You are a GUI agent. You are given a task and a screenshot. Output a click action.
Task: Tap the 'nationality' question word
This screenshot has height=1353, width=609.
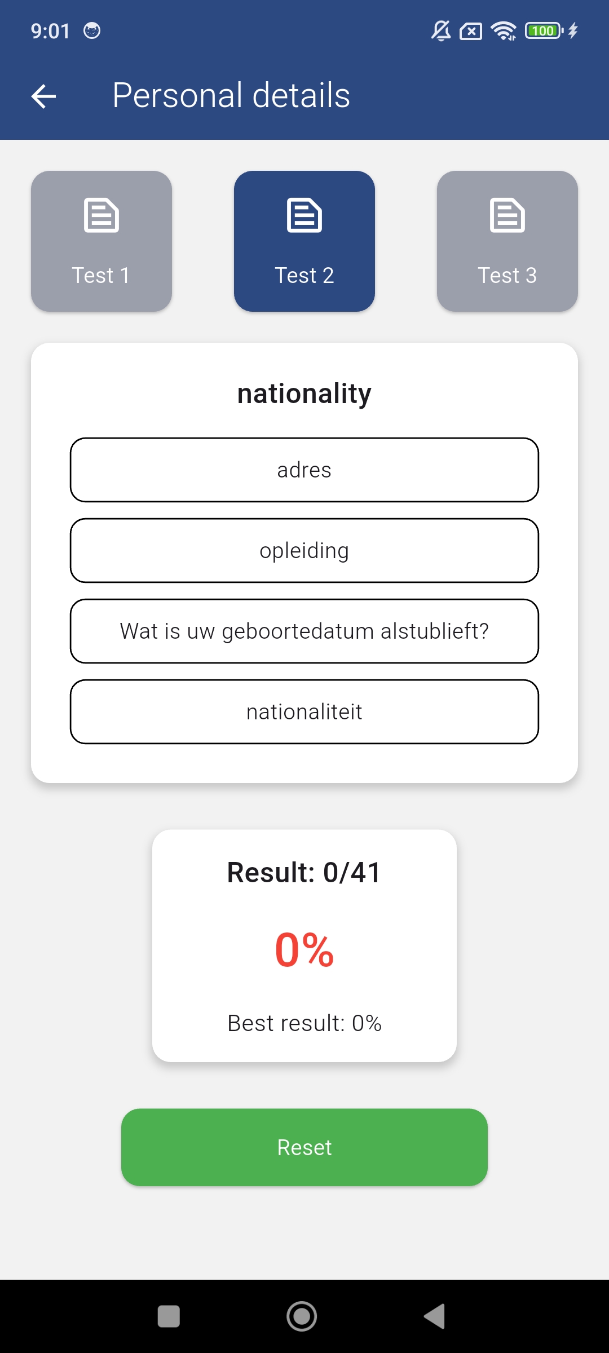coord(304,393)
